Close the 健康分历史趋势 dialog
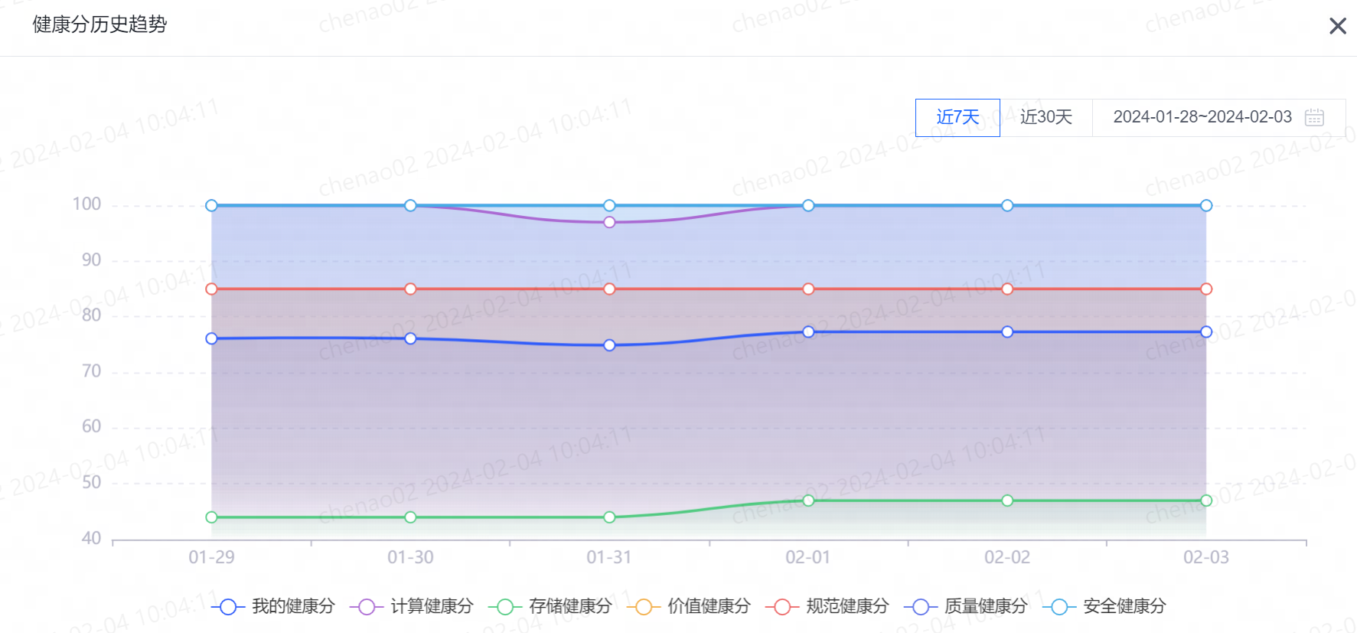 click(x=1337, y=26)
